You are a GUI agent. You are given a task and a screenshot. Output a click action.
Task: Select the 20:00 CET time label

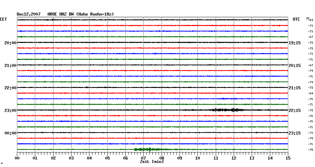coord(10,43)
